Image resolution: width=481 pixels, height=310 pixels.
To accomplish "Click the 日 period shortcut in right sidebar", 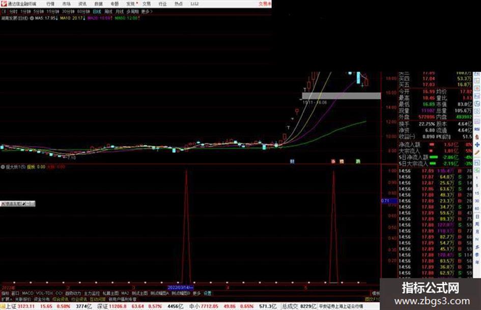I will click(477, 217).
